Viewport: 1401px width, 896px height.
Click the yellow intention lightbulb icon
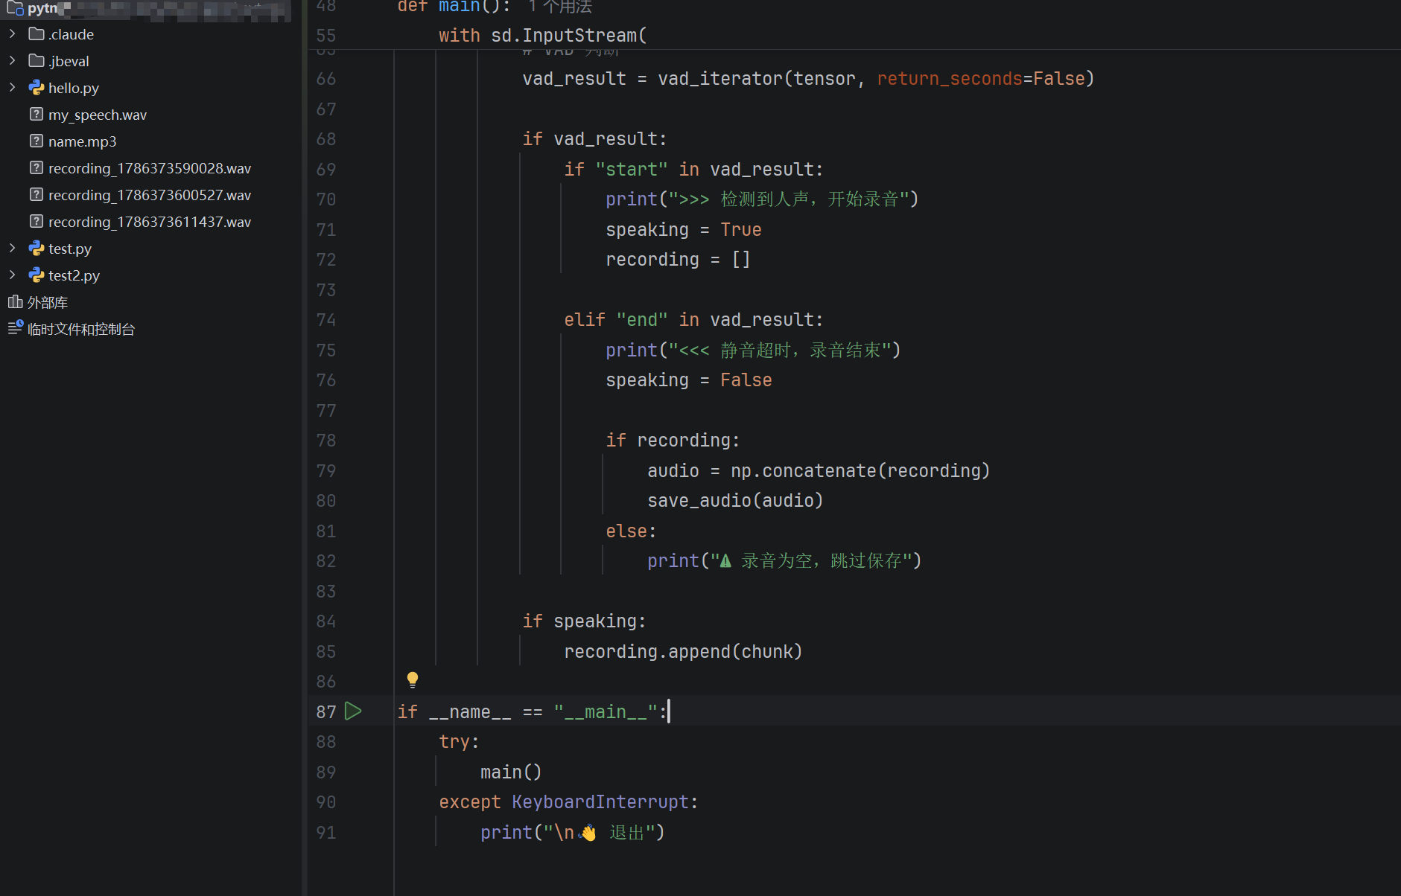[413, 679]
